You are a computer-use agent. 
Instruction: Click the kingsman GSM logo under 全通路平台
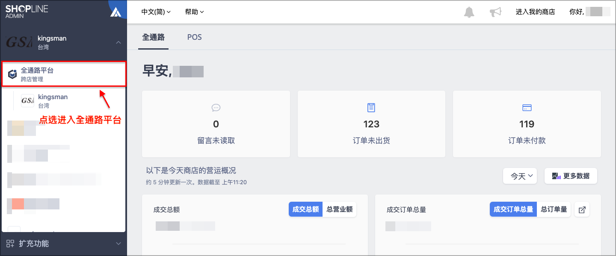click(28, 101)
